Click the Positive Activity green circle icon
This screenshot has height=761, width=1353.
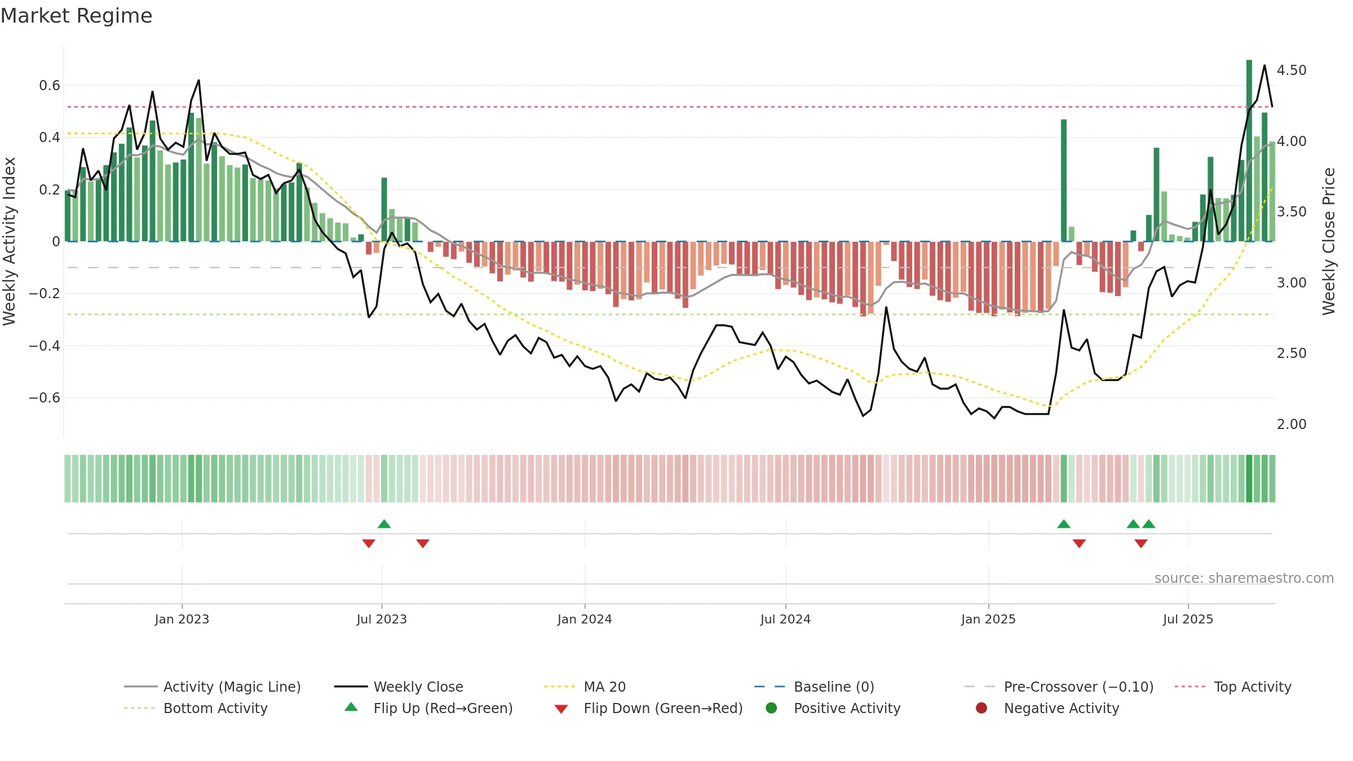pos(771,708)
